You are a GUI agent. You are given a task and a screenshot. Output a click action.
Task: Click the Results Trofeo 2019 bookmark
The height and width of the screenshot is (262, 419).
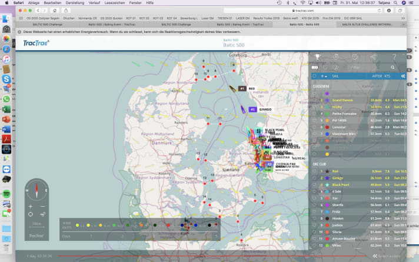(265, 18)
